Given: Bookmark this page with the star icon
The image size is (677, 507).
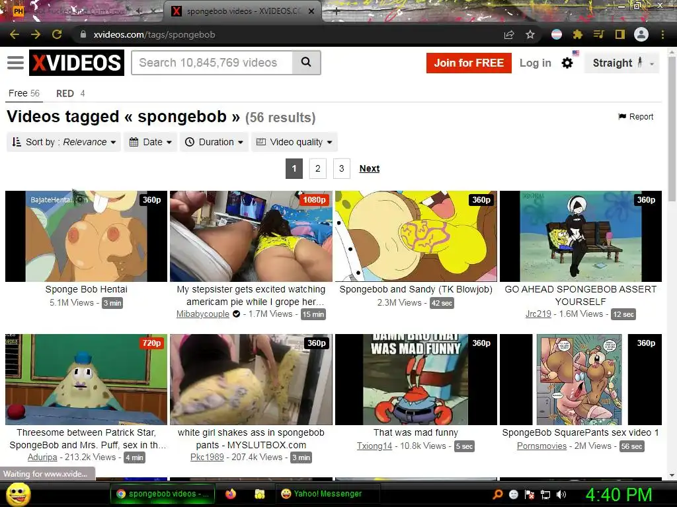Looking at the screenshot, I should click(x=530, y=34).
